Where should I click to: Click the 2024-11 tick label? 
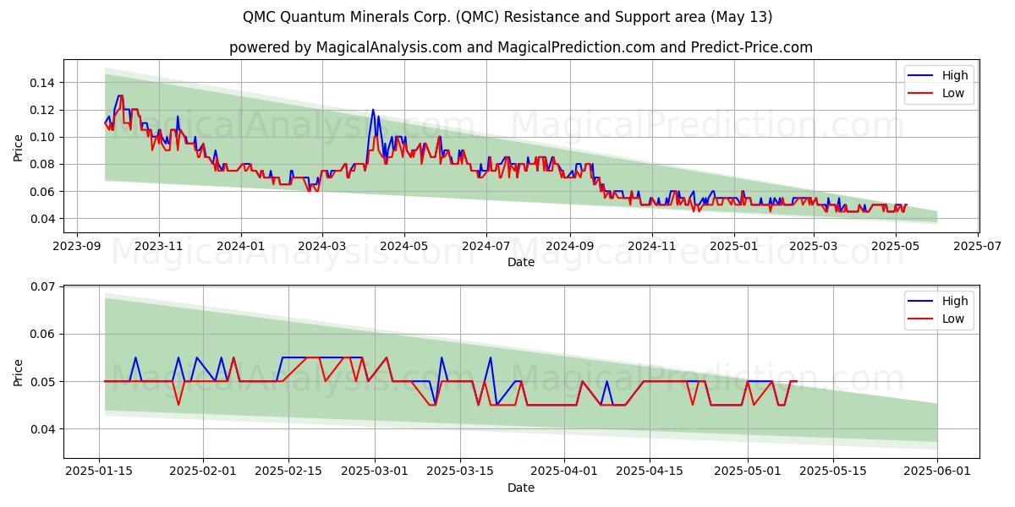[x=651, y=246]
